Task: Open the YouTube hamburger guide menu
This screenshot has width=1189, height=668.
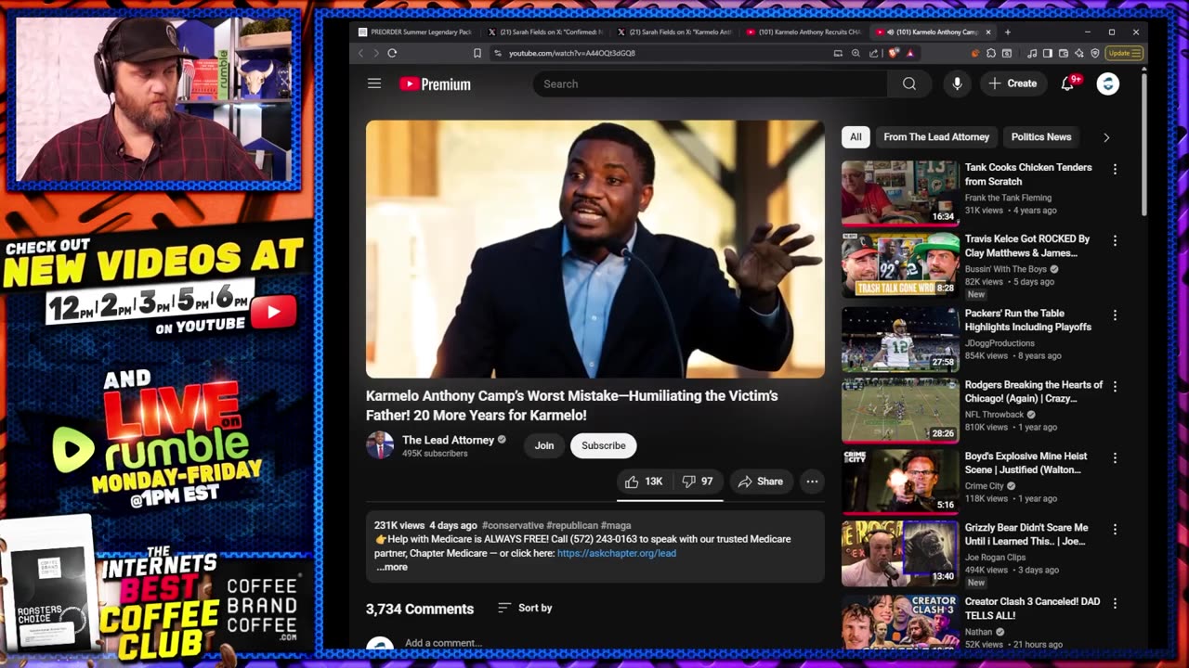Action: tap(374, 83)
